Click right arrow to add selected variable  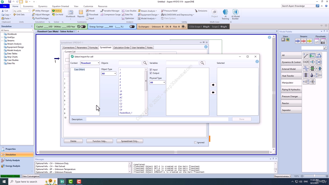click(x=213, y=85)
